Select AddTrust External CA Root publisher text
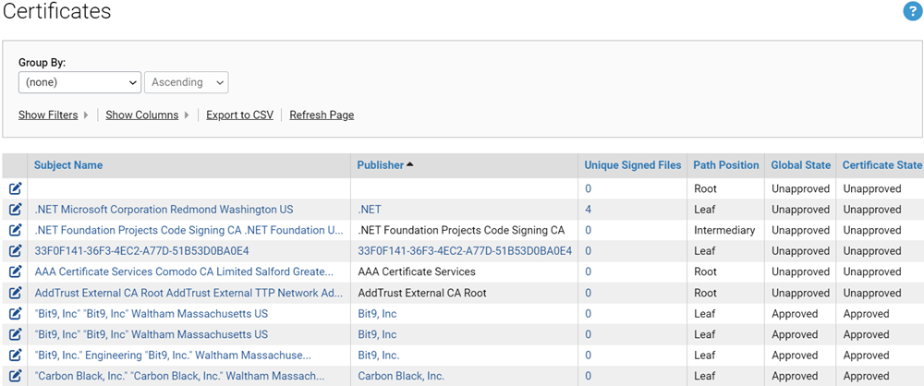Image resolution: width=924 pixels, height=386 pixels. point(422,293)
